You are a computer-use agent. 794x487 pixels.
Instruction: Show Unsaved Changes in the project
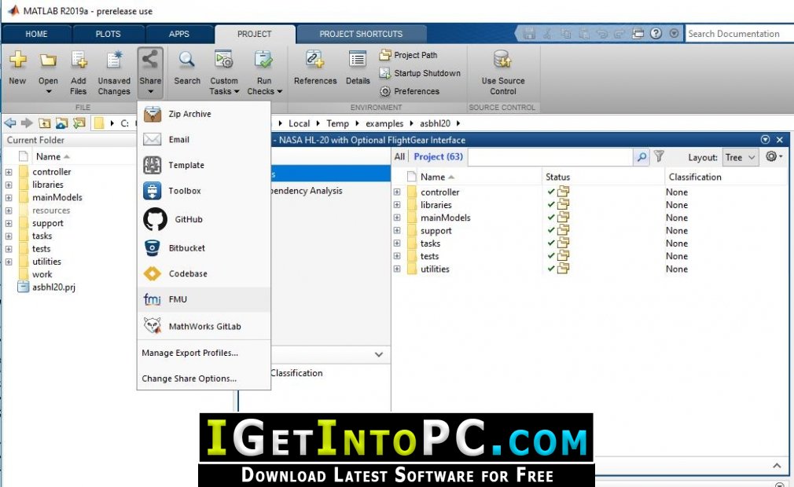tap(114, 72)
